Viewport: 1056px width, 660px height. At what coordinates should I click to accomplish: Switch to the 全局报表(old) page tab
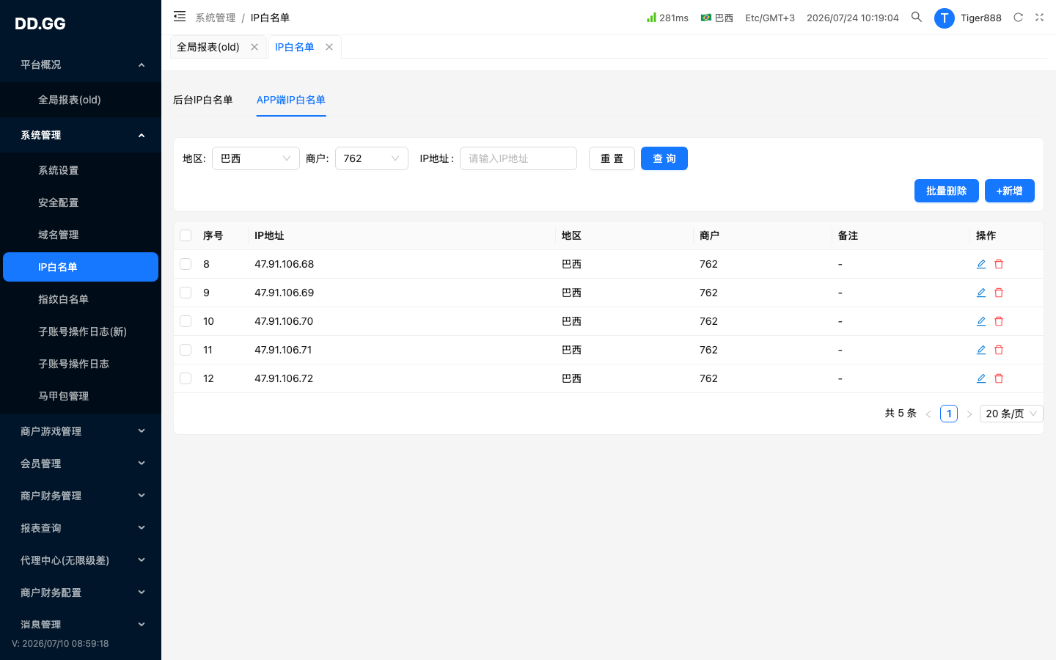tap(208, 47)
